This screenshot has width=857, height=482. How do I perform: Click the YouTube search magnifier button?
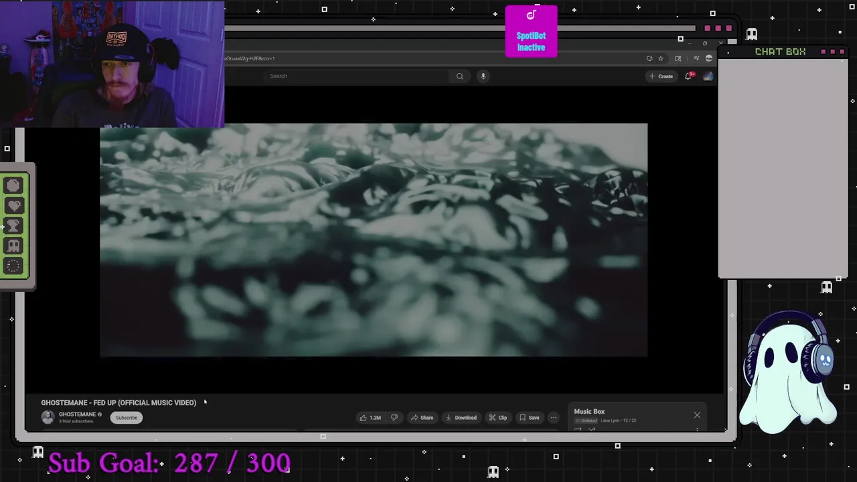pos(459,76)
